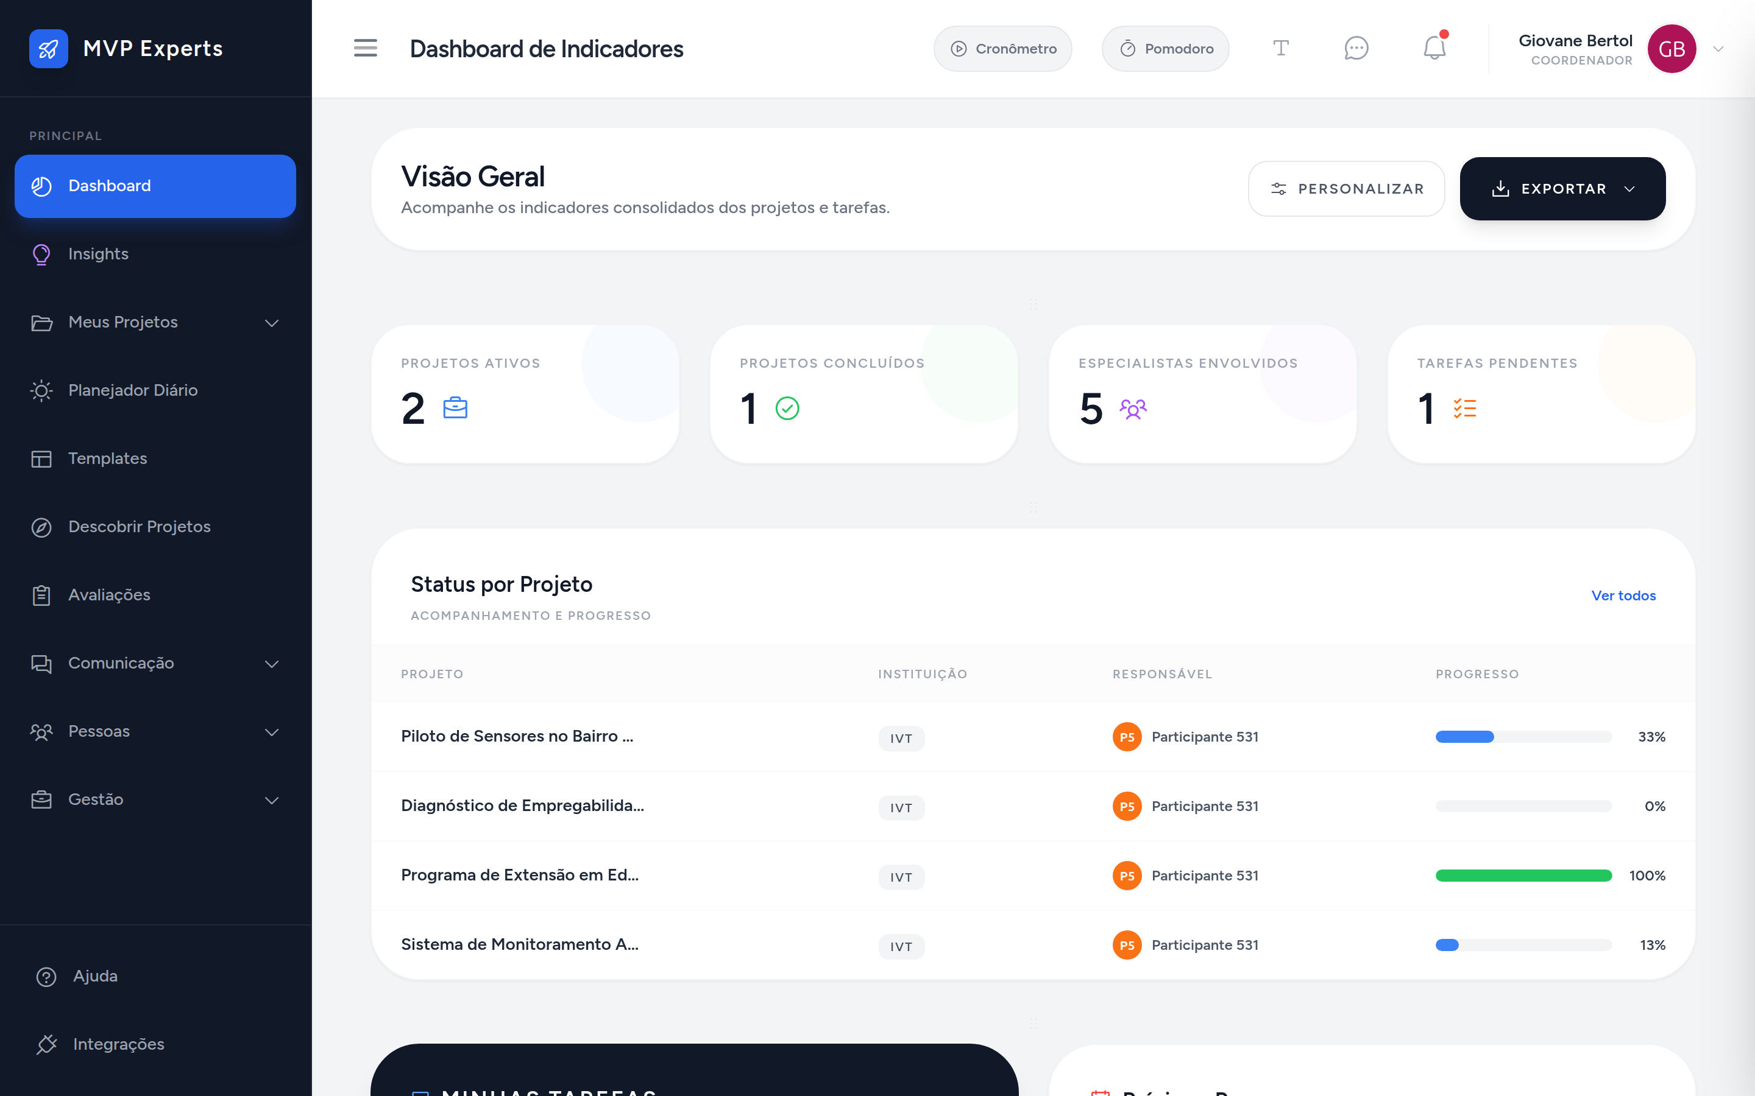Click the 13% progress bar for Sistema de Monitoramento
Viewport: 1755px width, 1096px height.
pos(1523,945)
